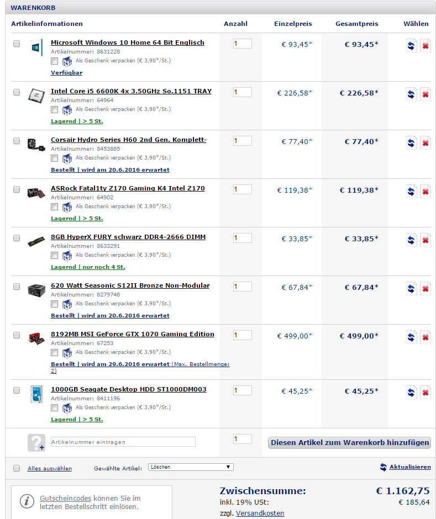
Task: Select the ASRock Fatal1ty Z170 row checkbox
Action: 17,189
